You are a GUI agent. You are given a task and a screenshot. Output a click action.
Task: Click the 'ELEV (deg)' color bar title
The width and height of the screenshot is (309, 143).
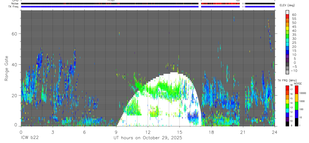pyautogui.click(x=287, y=5)
